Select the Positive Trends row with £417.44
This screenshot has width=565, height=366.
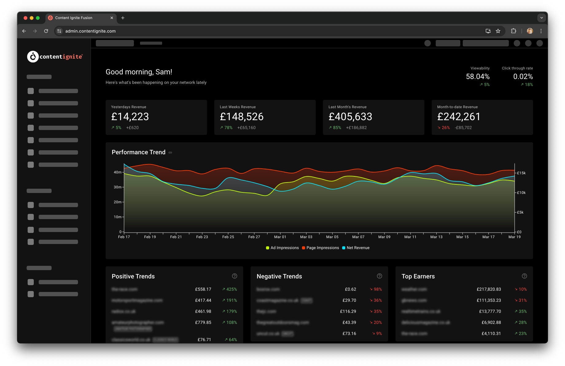pyautogui.click(x=174, y=300)
